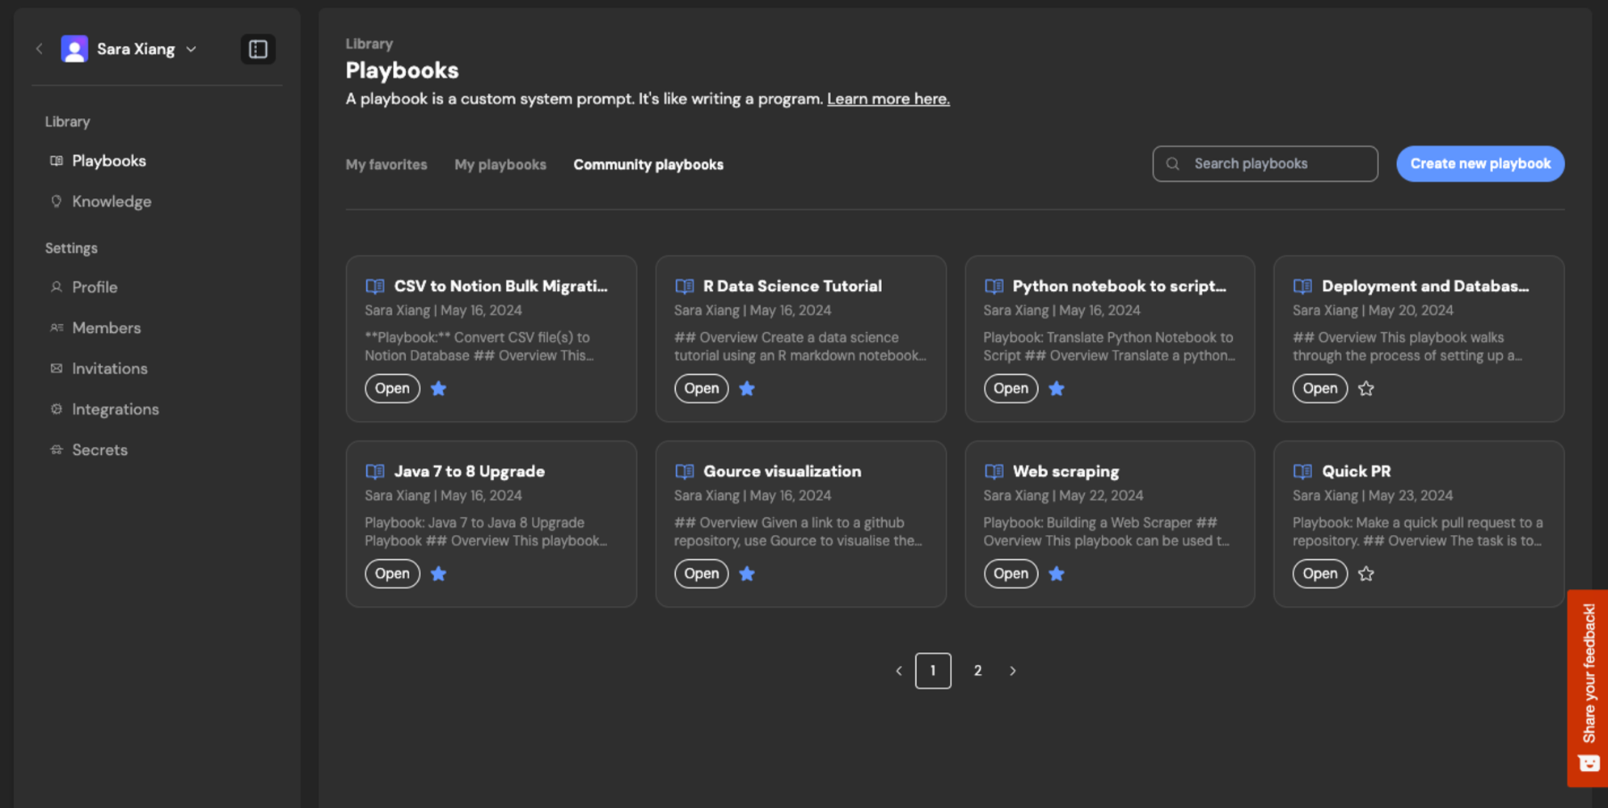
Task: Select page 2 in pagination
Action: point(977,671)
